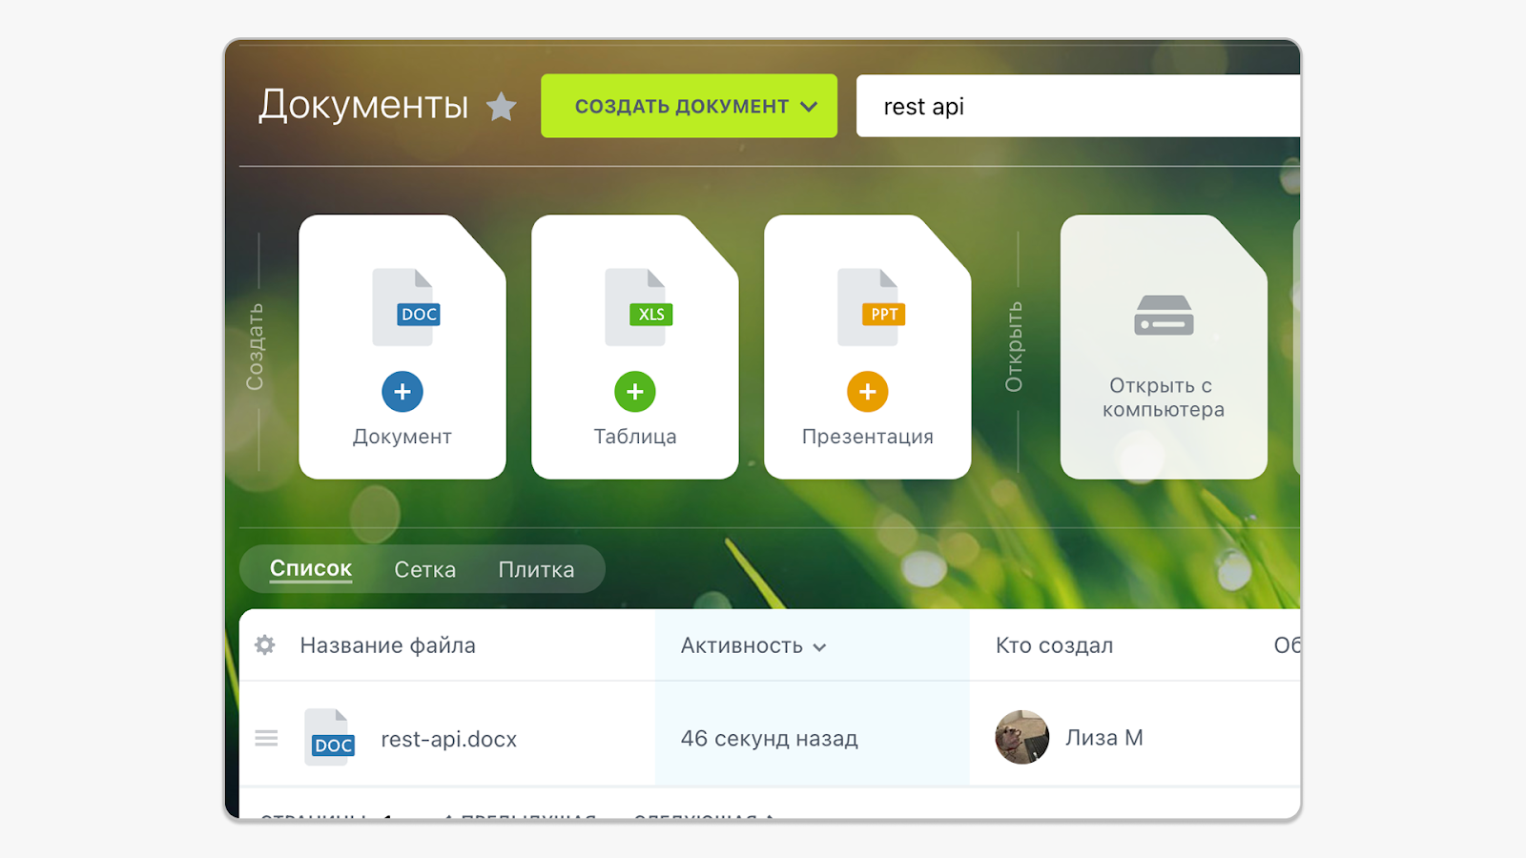Click the search field containing 'rest api'
This screenshot has width=1526, height=858.
1079,106
